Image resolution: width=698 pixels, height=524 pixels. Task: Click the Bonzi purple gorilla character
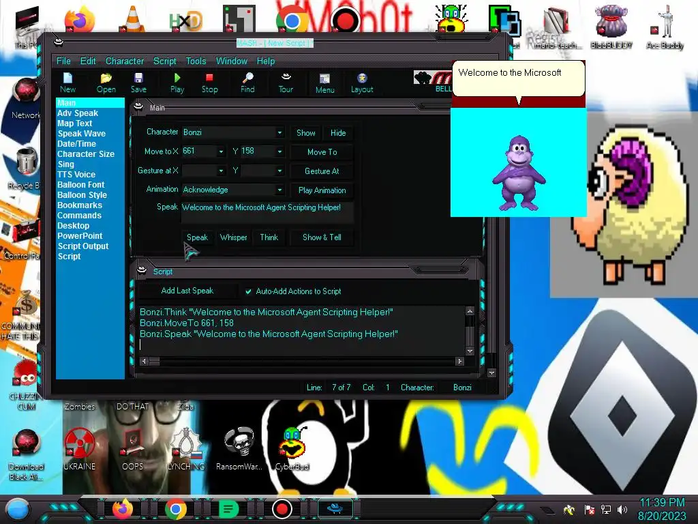tap(519, 174)
